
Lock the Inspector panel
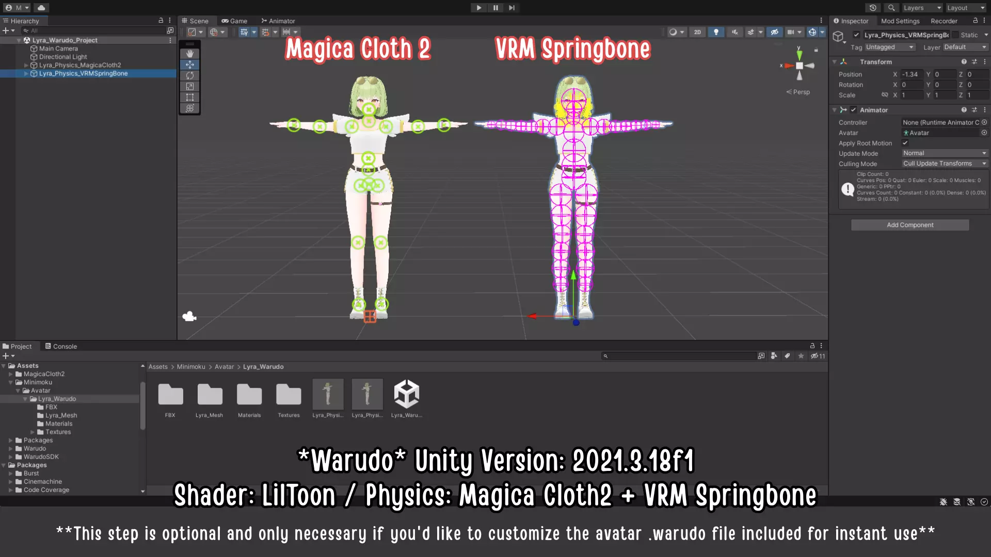[x=975, y=21]
